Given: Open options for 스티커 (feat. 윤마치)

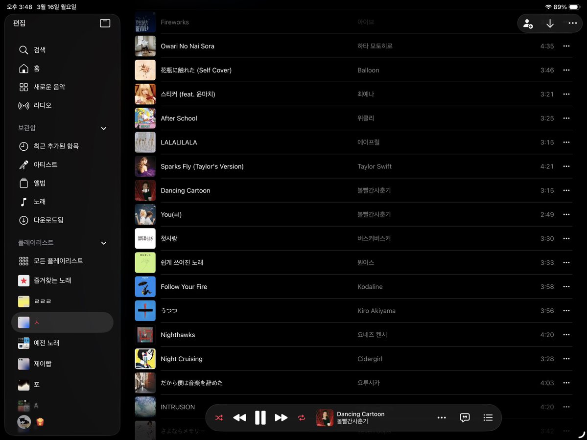Looking at the screenshot, I should pos(566,94).
